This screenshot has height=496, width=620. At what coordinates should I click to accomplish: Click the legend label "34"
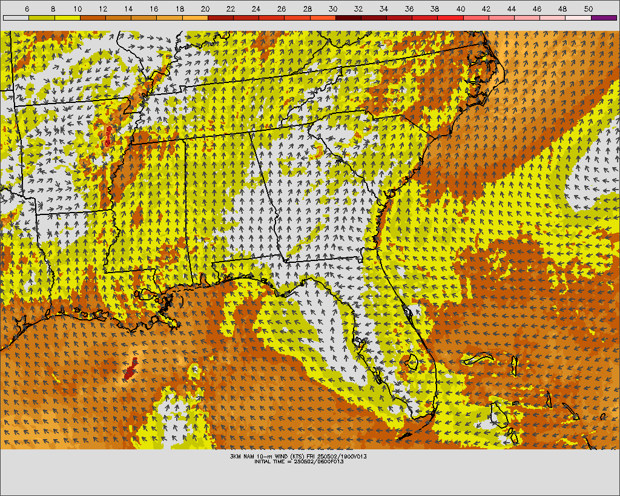(384, 8)
